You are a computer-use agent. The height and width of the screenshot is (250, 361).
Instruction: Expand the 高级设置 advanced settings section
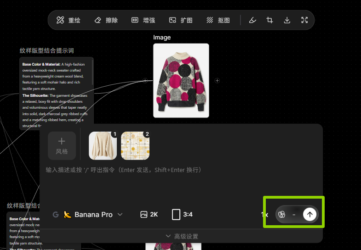pyautogui.click(x=181, y=236)
